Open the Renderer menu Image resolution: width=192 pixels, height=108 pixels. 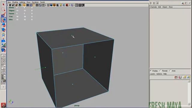35,2
